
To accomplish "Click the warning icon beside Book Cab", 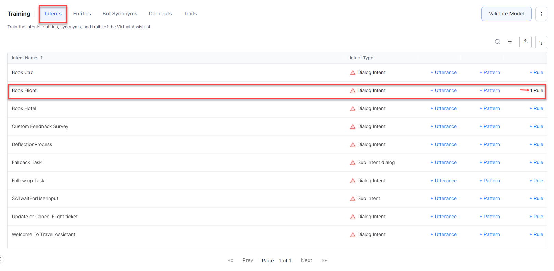I will (x=353, y=73).
